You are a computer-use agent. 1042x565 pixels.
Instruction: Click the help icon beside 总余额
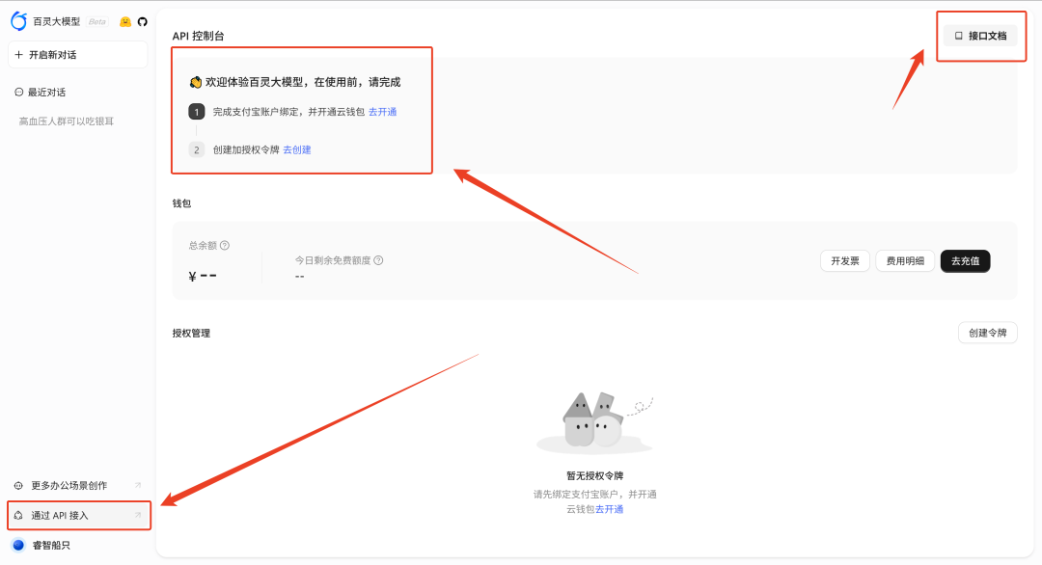click(x=225, y=246)
